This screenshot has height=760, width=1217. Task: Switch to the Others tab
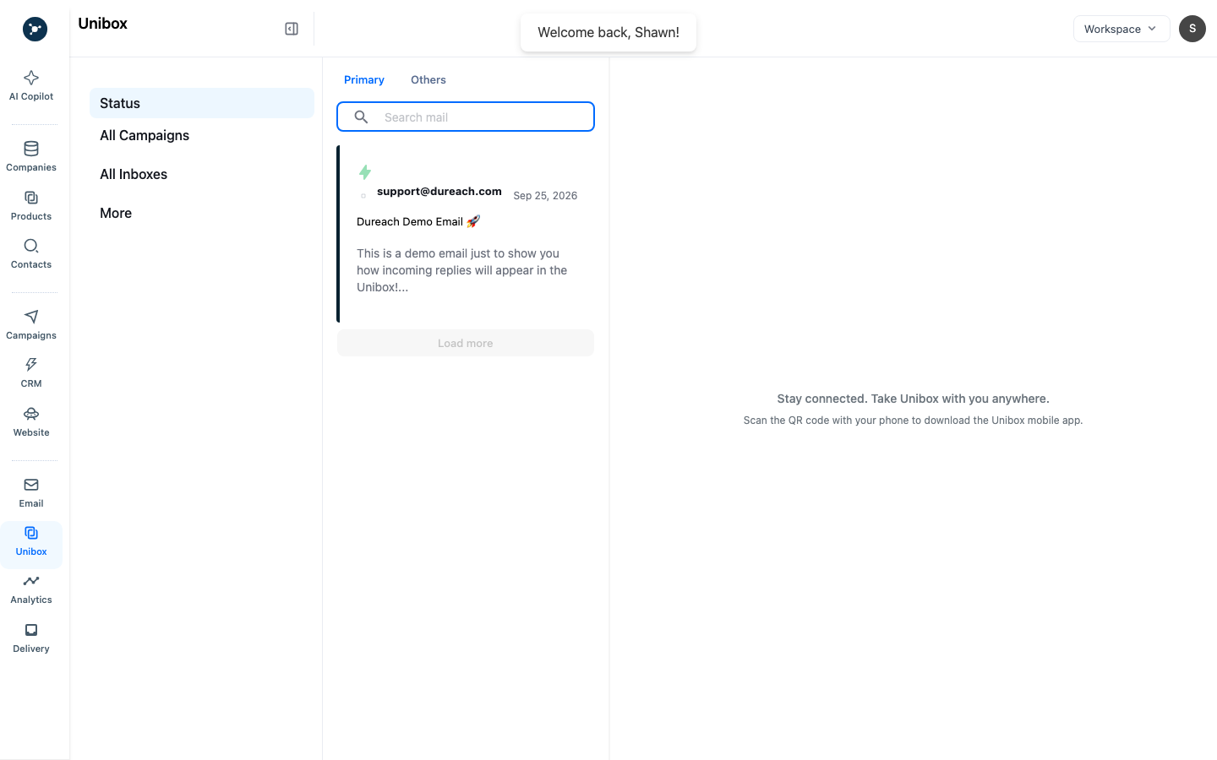click(428, 79)
